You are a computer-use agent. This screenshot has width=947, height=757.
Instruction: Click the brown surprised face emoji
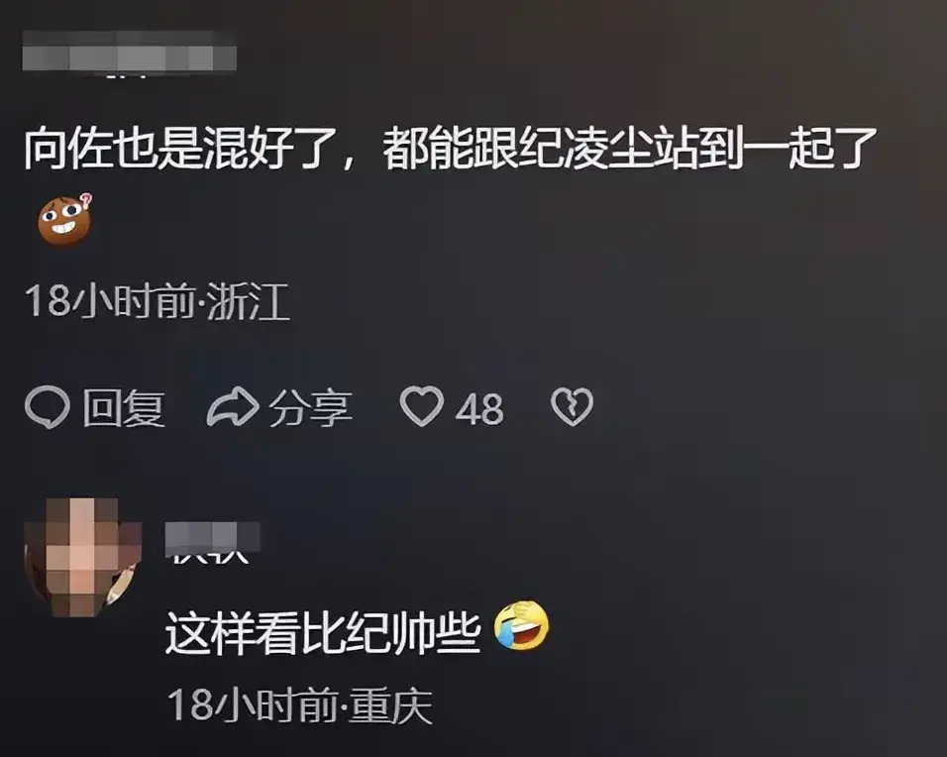64,219
